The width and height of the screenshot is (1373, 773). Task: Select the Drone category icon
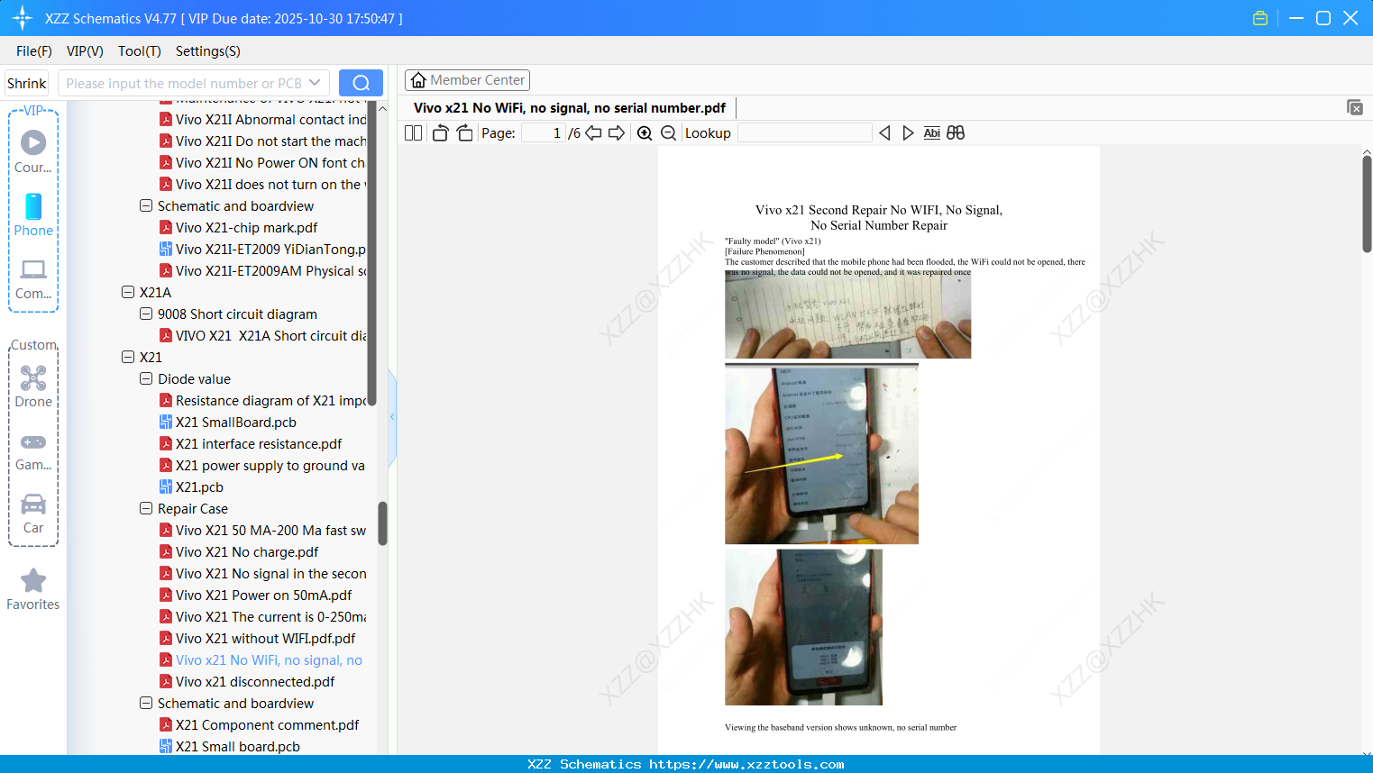pyautogui.click(x=33, y=386)
